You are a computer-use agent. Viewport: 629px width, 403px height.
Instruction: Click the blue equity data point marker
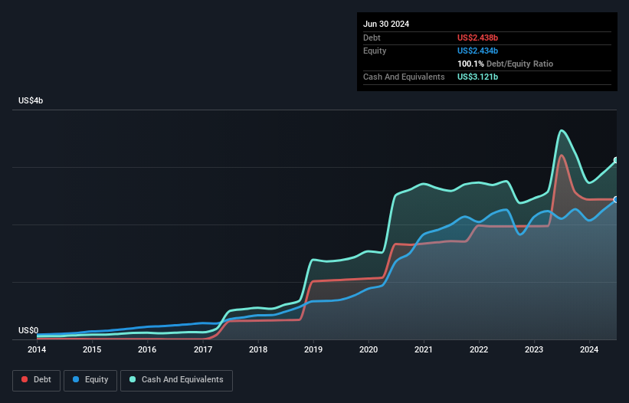pyautogui.click(x=617, y=199)
